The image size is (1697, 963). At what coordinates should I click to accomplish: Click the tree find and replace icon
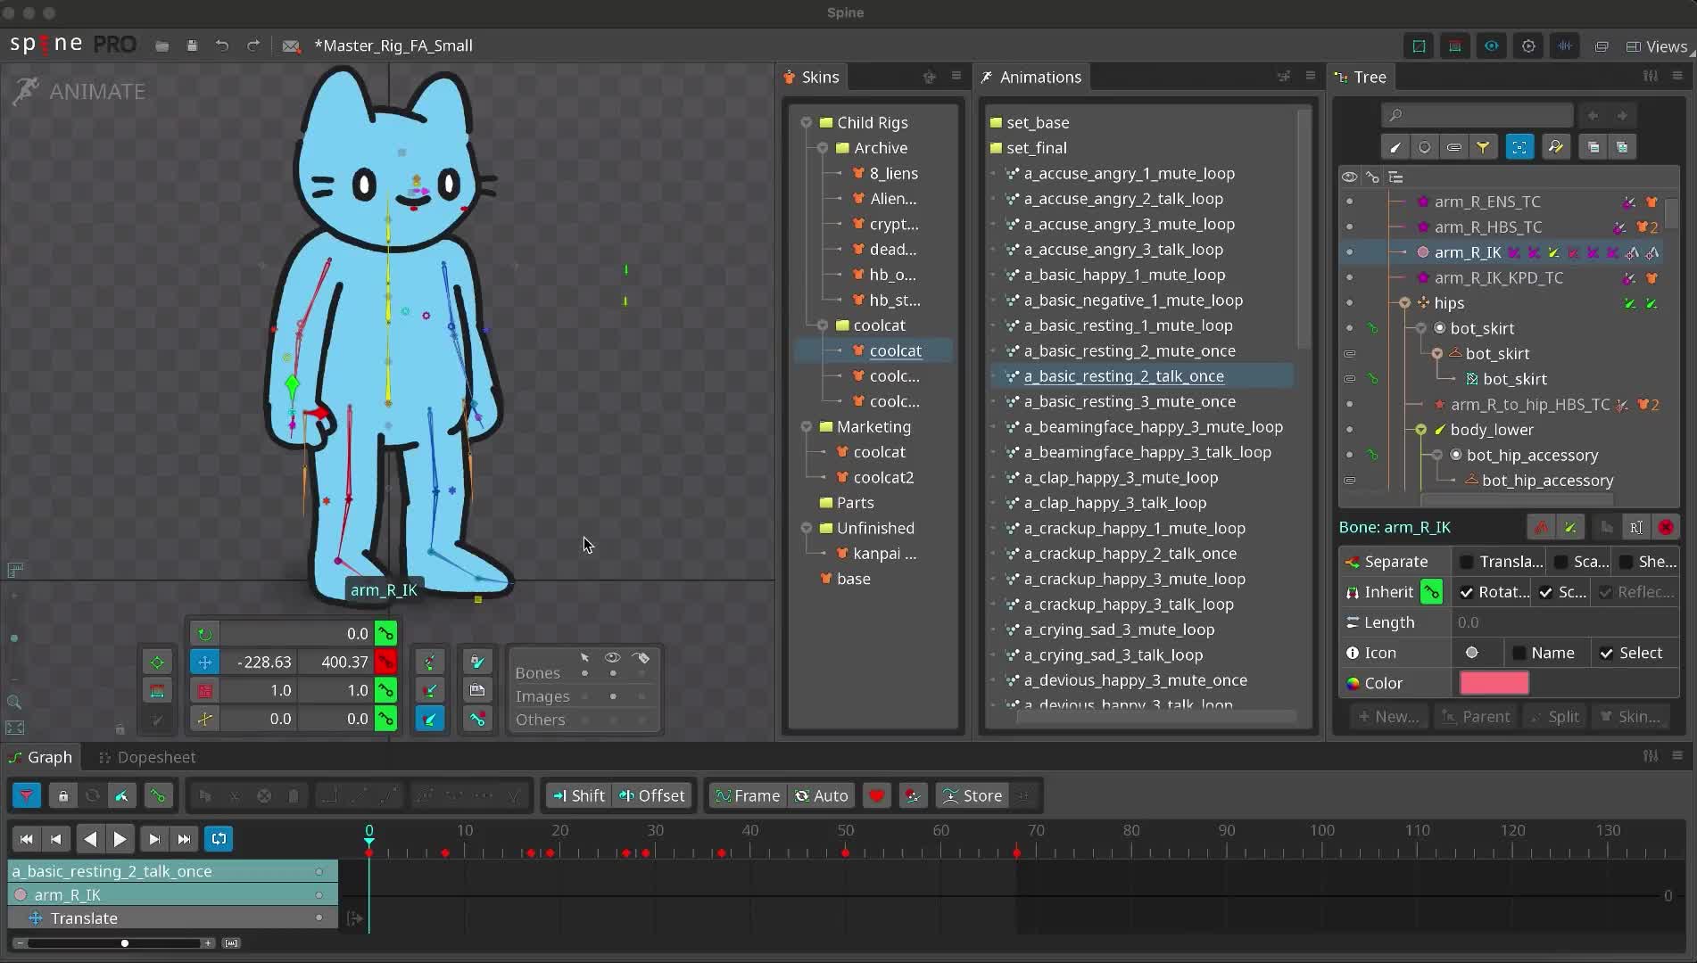[x=1555, y=147]
